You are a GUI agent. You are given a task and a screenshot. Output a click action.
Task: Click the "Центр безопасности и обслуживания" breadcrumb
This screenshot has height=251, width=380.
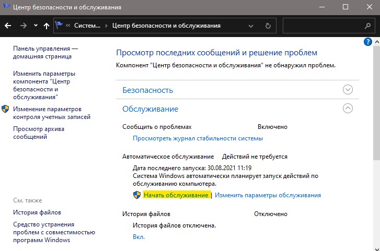[x=166, y=26]
